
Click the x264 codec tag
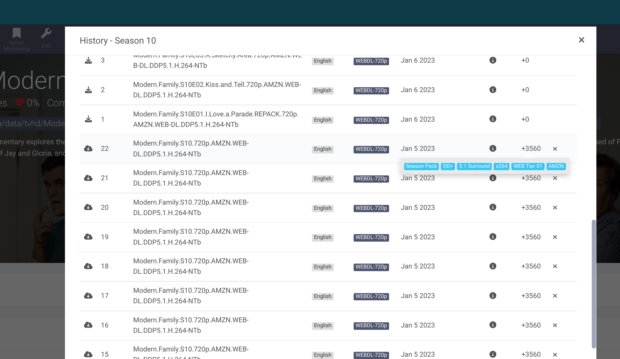[501, 166]
